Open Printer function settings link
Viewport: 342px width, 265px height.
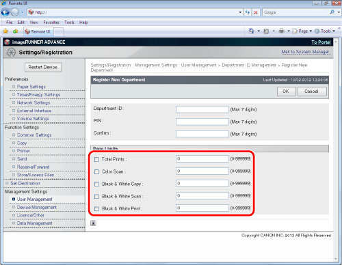pos(23,151)
